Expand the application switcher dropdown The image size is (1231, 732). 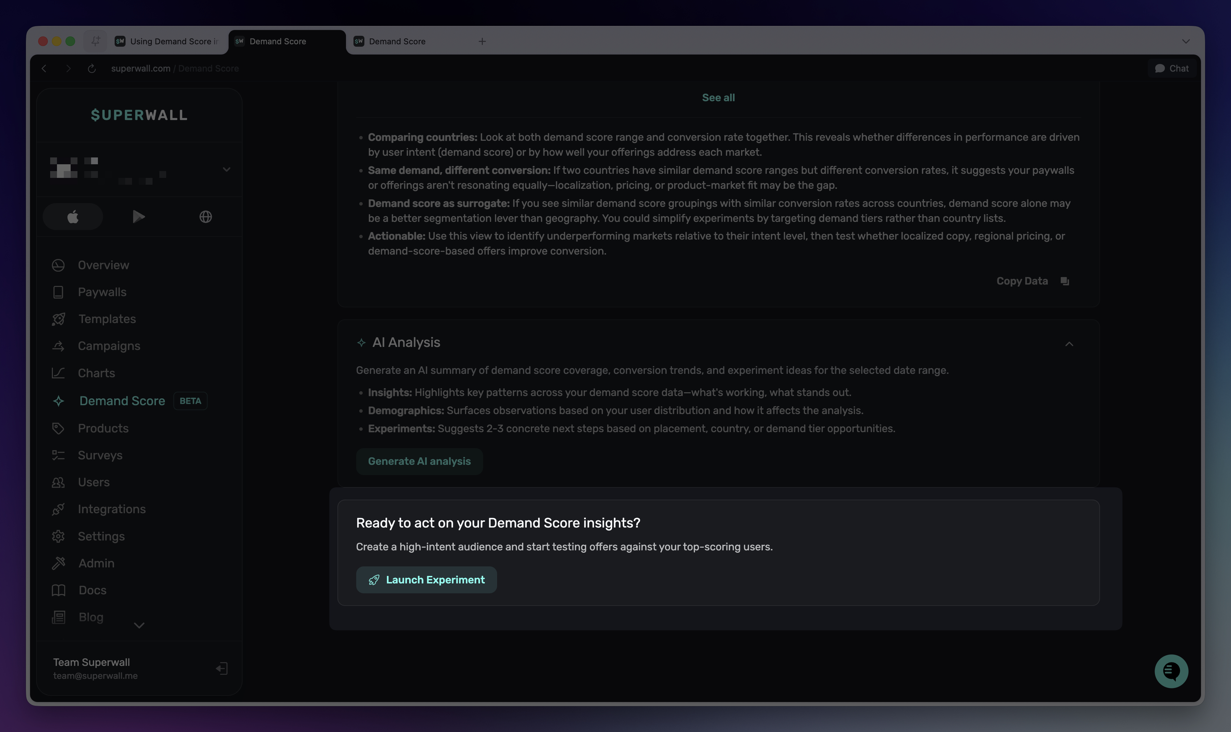point(226,169)
